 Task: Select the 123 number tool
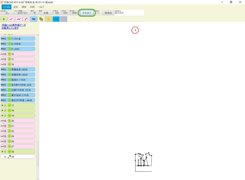click(33, 19)
